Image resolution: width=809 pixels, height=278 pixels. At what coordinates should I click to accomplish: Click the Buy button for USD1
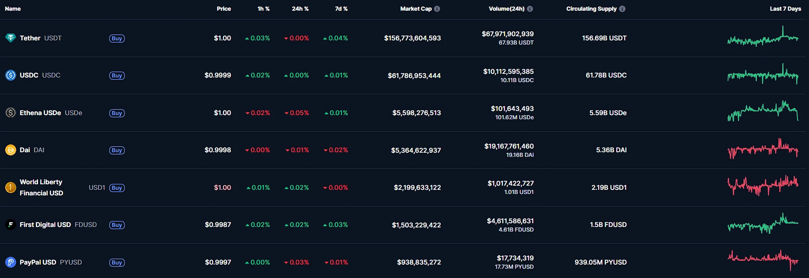click(117, 188)
